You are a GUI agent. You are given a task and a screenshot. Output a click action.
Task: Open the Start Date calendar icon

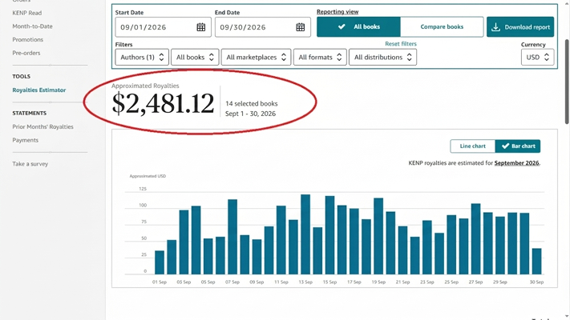(201, 27)
